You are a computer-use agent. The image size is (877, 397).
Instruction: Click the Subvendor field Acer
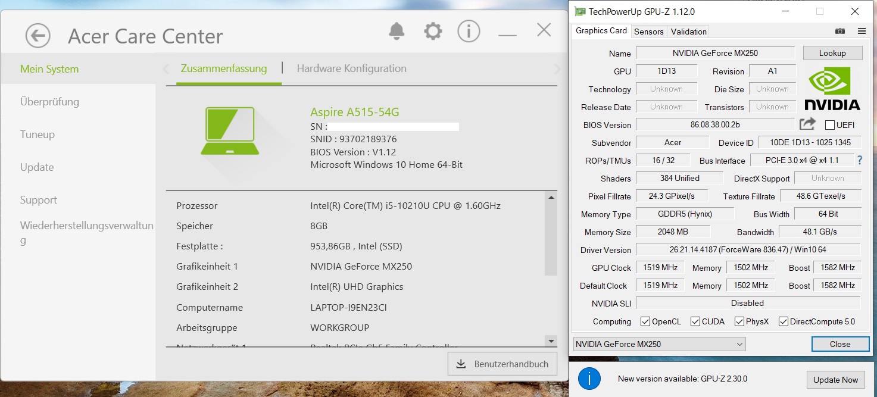coord(673,142)
